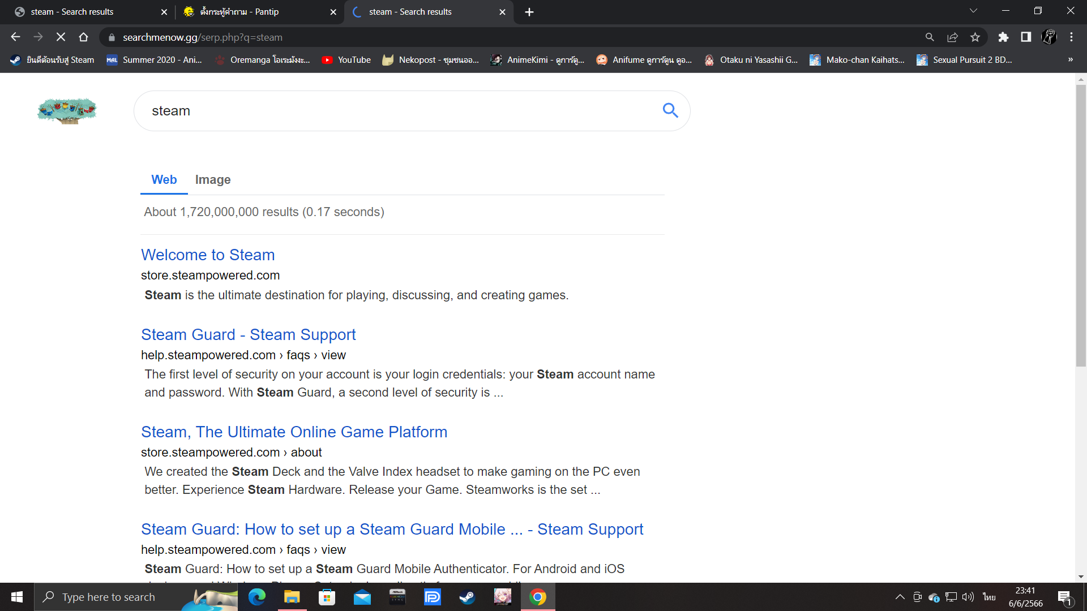Switch to the Pantip tab
Image resolution: width=1087 pixels, height=611 pixels.
[x=259, y=12]
